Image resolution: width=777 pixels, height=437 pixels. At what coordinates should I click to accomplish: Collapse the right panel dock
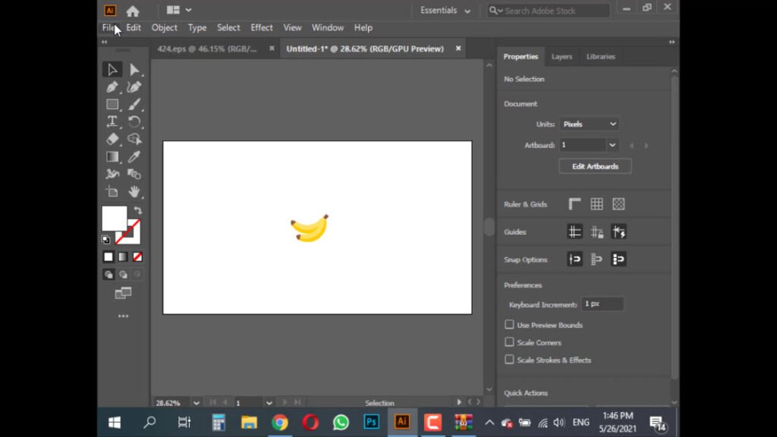tap(672, 42)
